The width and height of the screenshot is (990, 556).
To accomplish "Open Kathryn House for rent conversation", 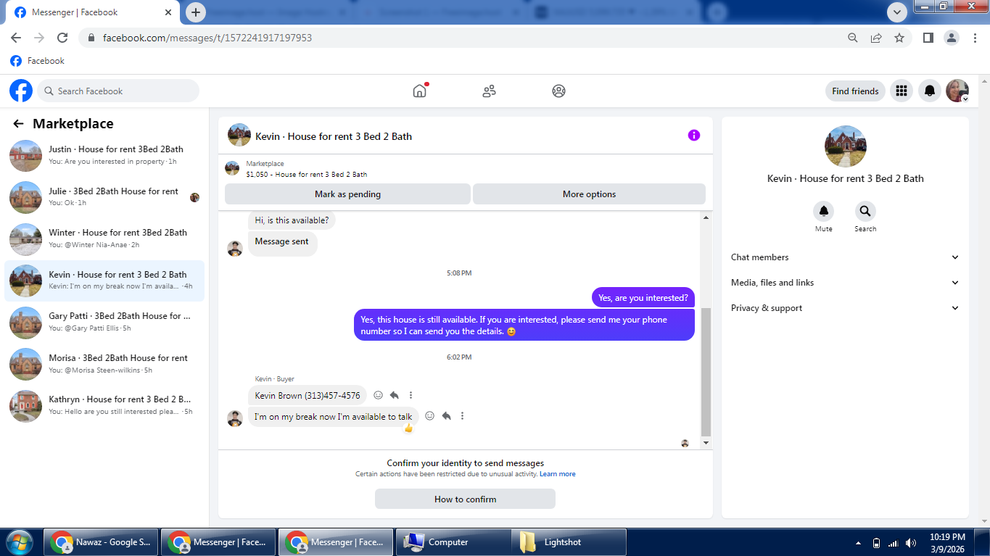I will tap(104, 405).
